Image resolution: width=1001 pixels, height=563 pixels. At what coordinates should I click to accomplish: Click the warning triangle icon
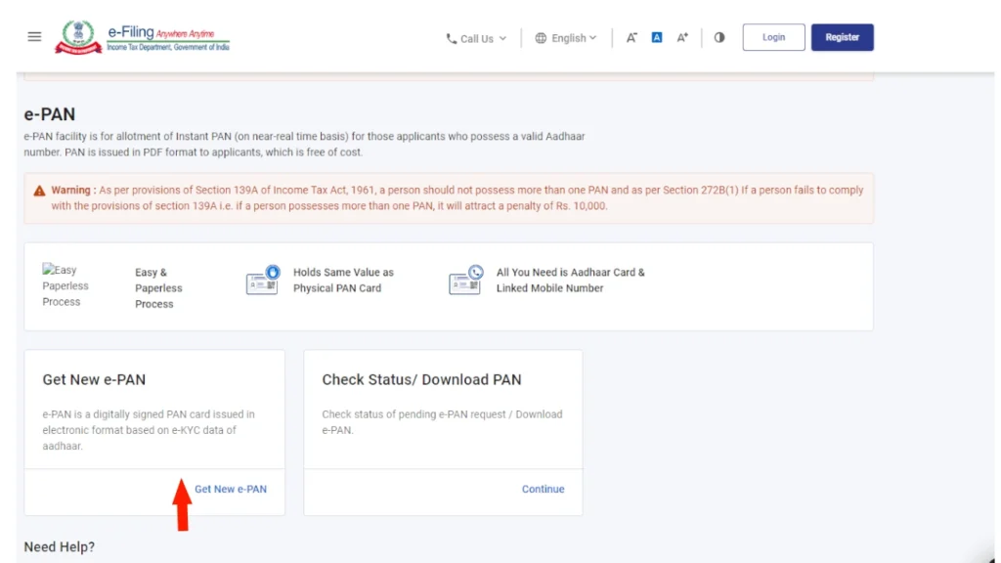39,191
